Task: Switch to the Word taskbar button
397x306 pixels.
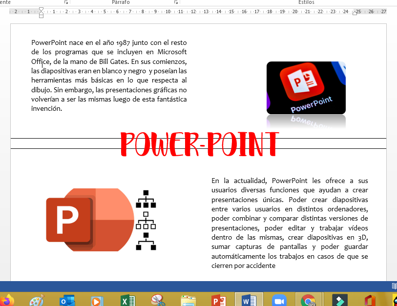Action: point(249,300)
